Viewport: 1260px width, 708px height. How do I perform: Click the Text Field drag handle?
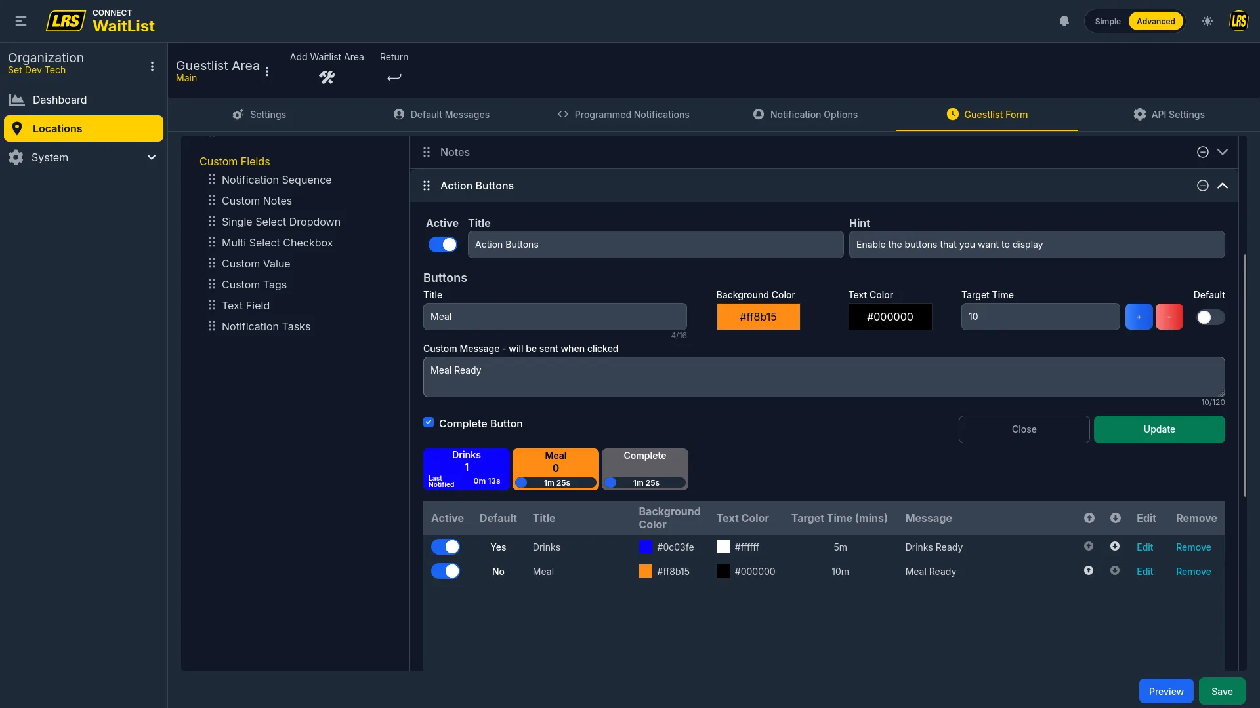tap(212, 305)
